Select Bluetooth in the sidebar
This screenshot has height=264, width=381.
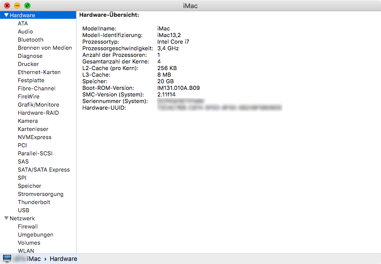(30, 40)
